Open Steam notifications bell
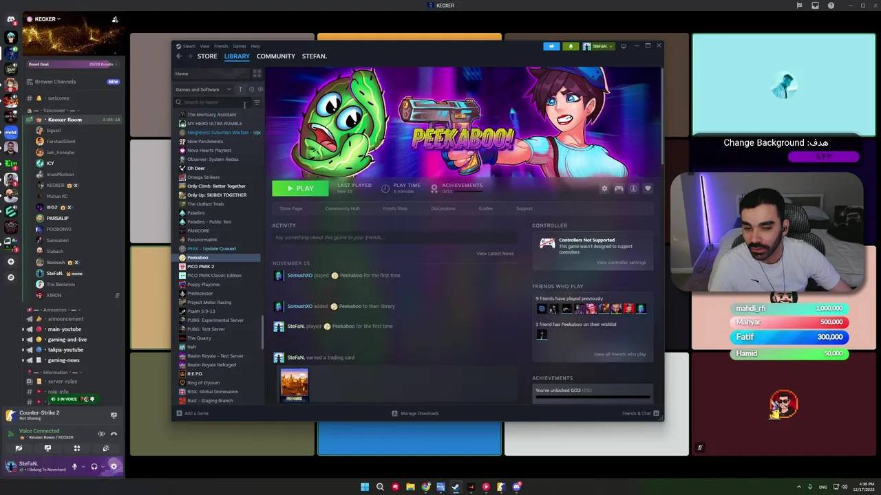This screenshot has width=881, height=495. pos(571,46)
